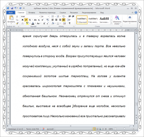
Task: Click the Paste clipboard icon
Action: pos(11,18)
